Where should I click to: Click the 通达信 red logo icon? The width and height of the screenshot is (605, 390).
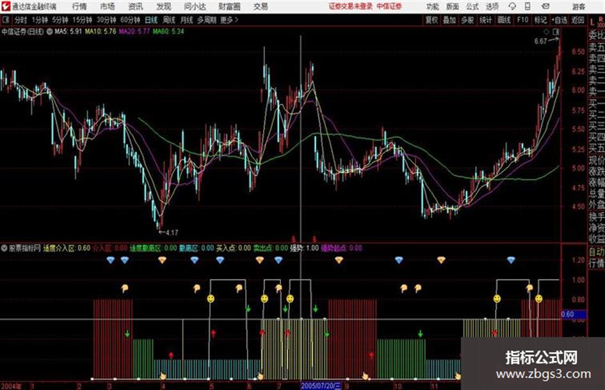click(x=6, y=6)
